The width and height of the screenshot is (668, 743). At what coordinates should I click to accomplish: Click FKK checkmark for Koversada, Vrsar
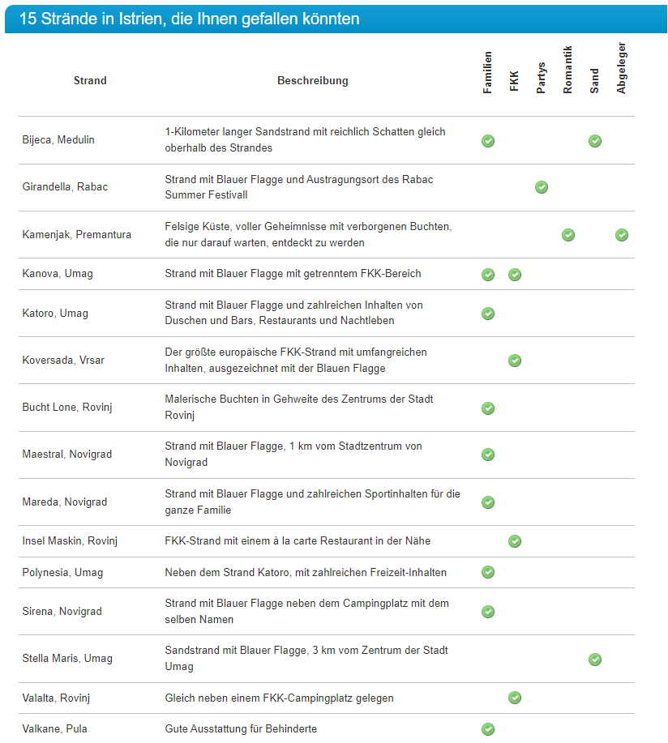coord(515,361)
